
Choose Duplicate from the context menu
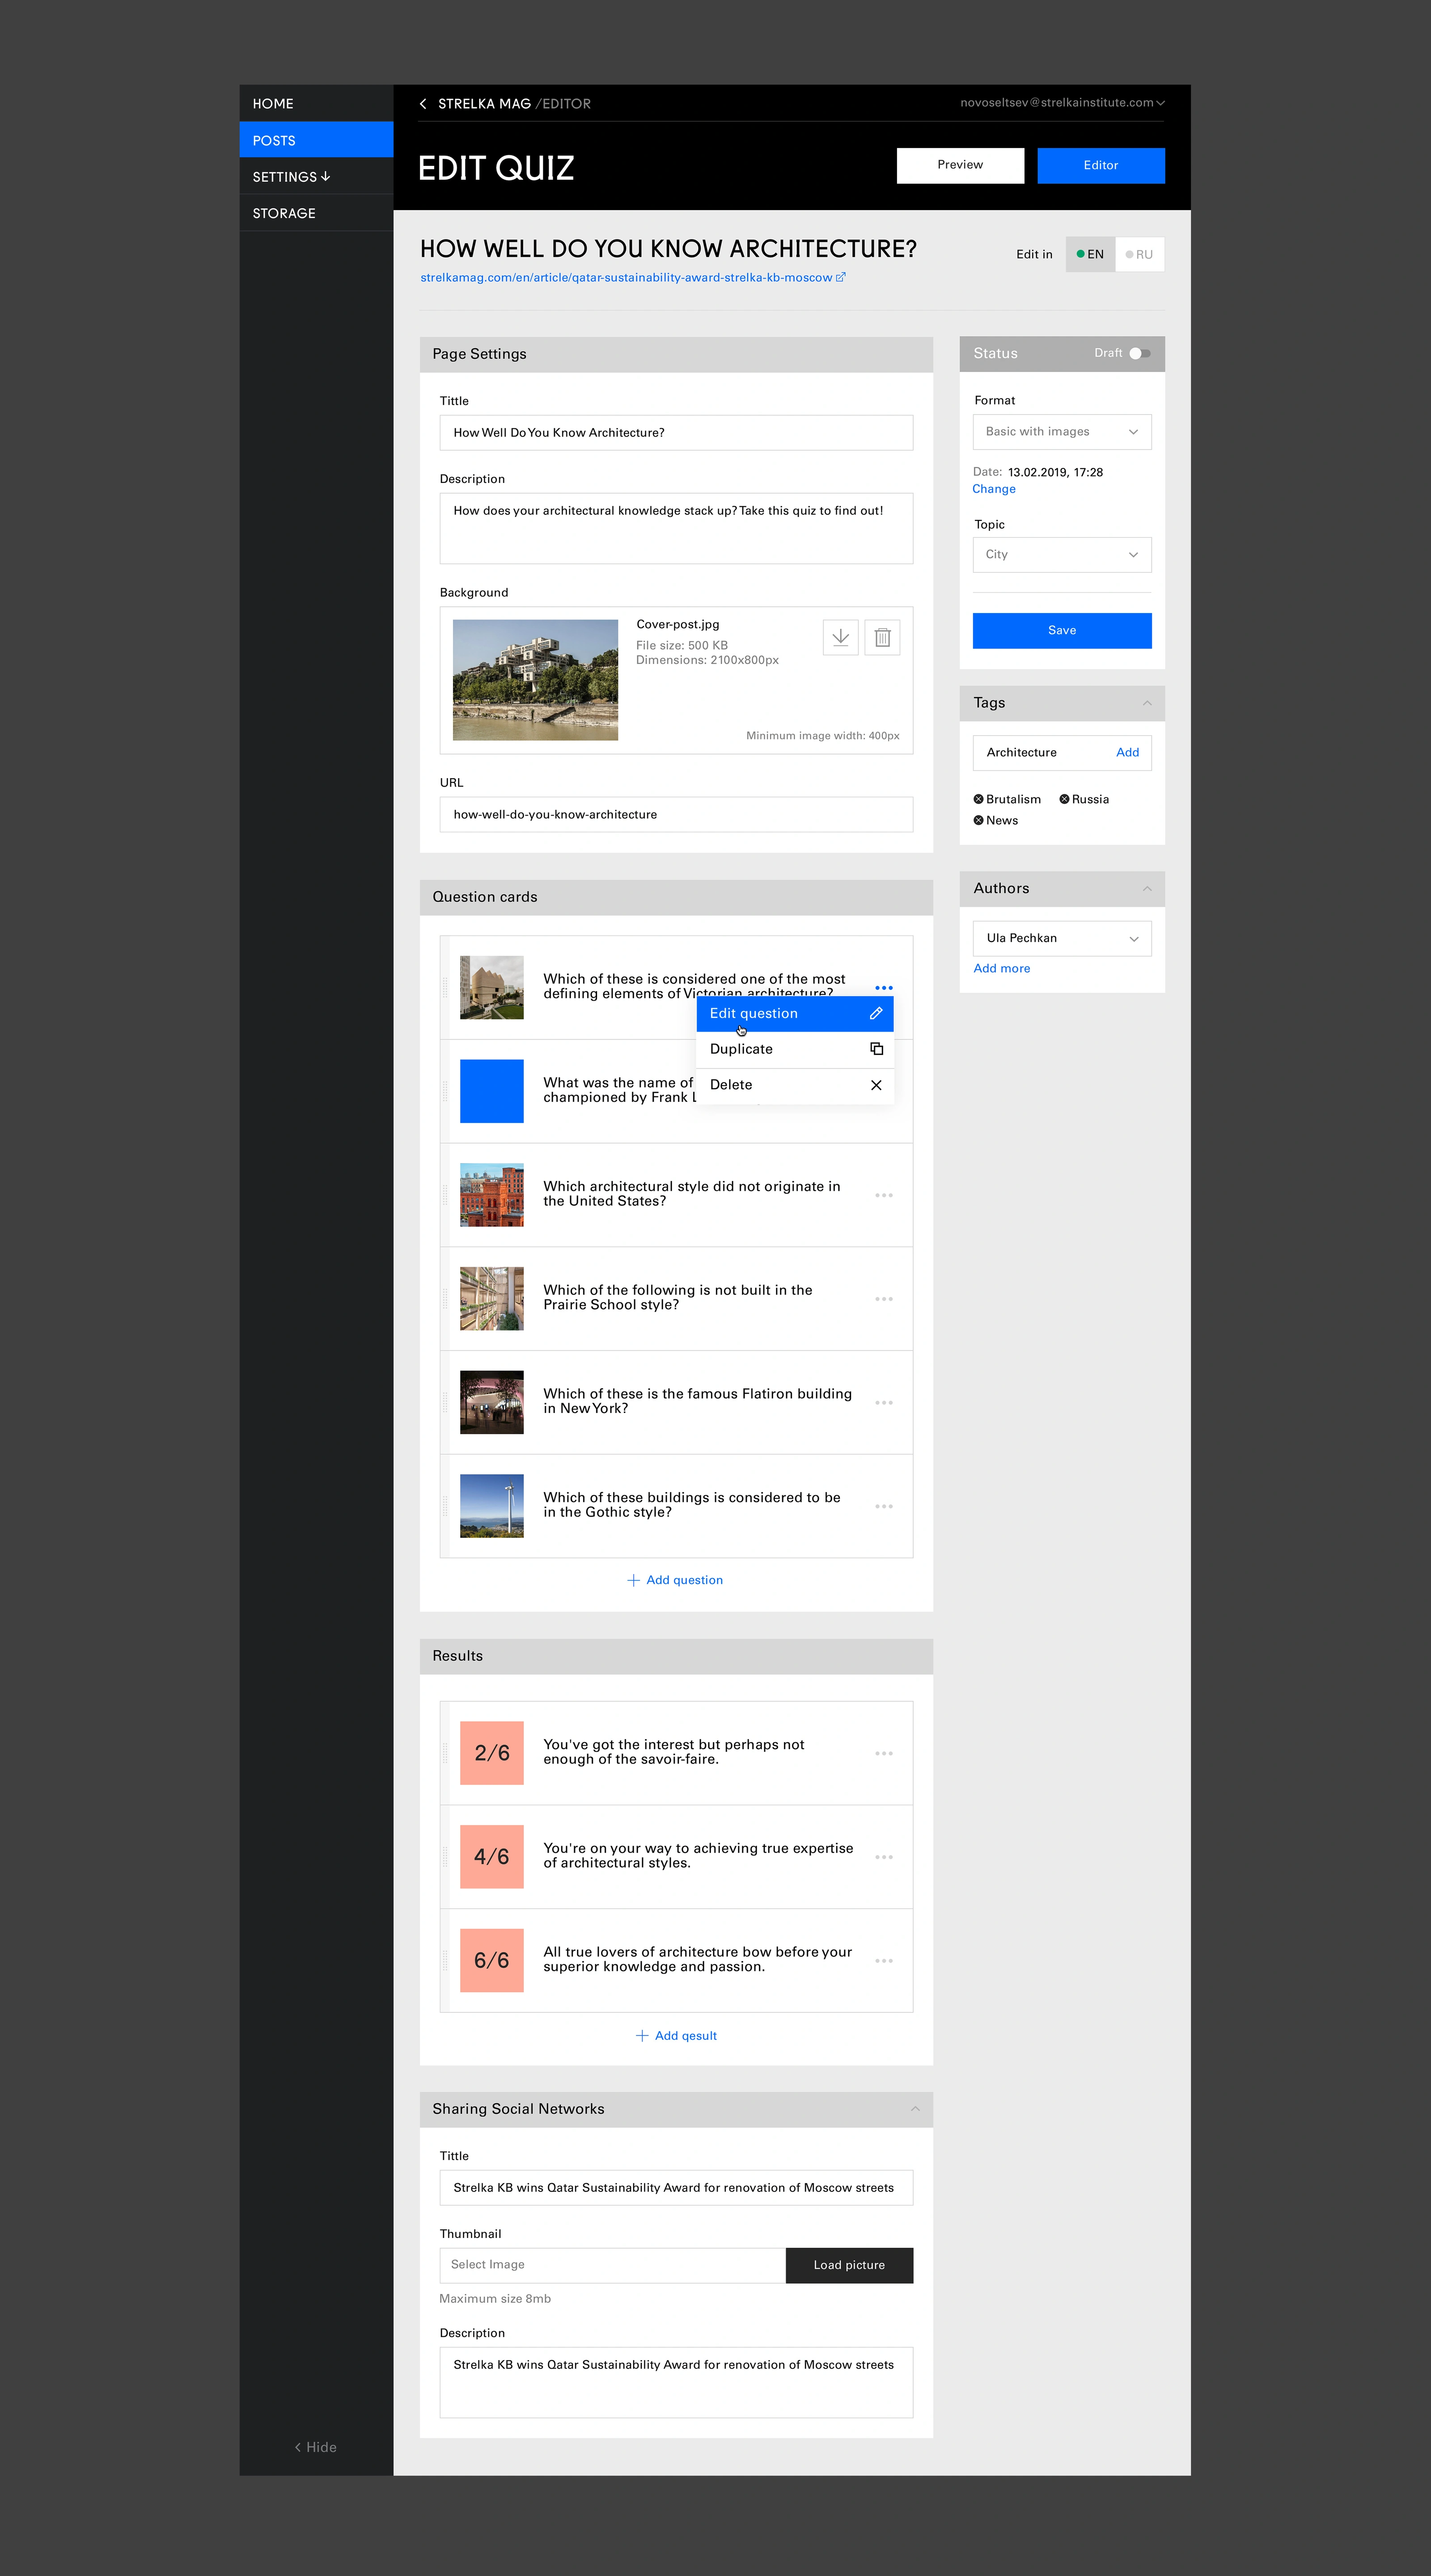pyautogui.click(x=795, y=1049)
